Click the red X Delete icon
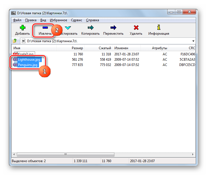Viewport: 207px width, 175px height. tap(136, 28)
